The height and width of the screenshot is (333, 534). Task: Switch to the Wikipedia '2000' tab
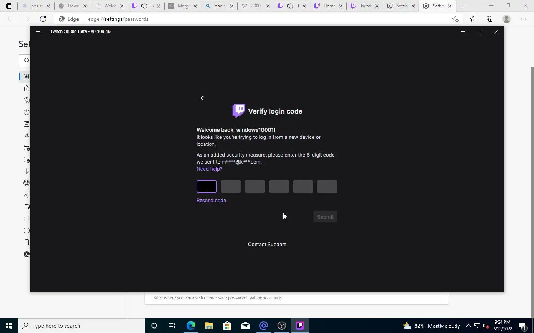[x=256, y=6]
